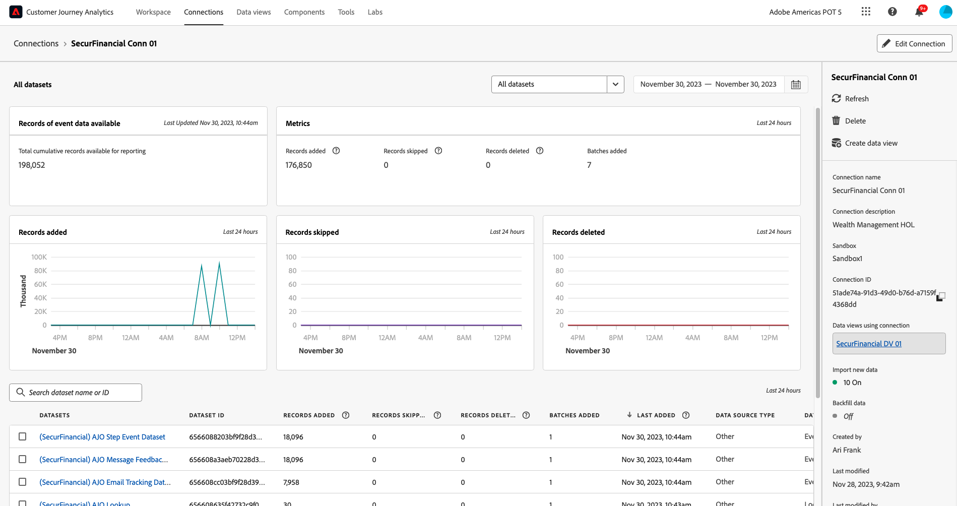Show info for Records deleted metric
This screenshot has height=506, width=957.
(x=540, y=151)
